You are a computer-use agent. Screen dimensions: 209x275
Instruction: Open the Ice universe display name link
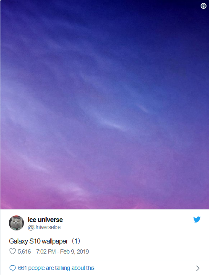click(45, 220)
